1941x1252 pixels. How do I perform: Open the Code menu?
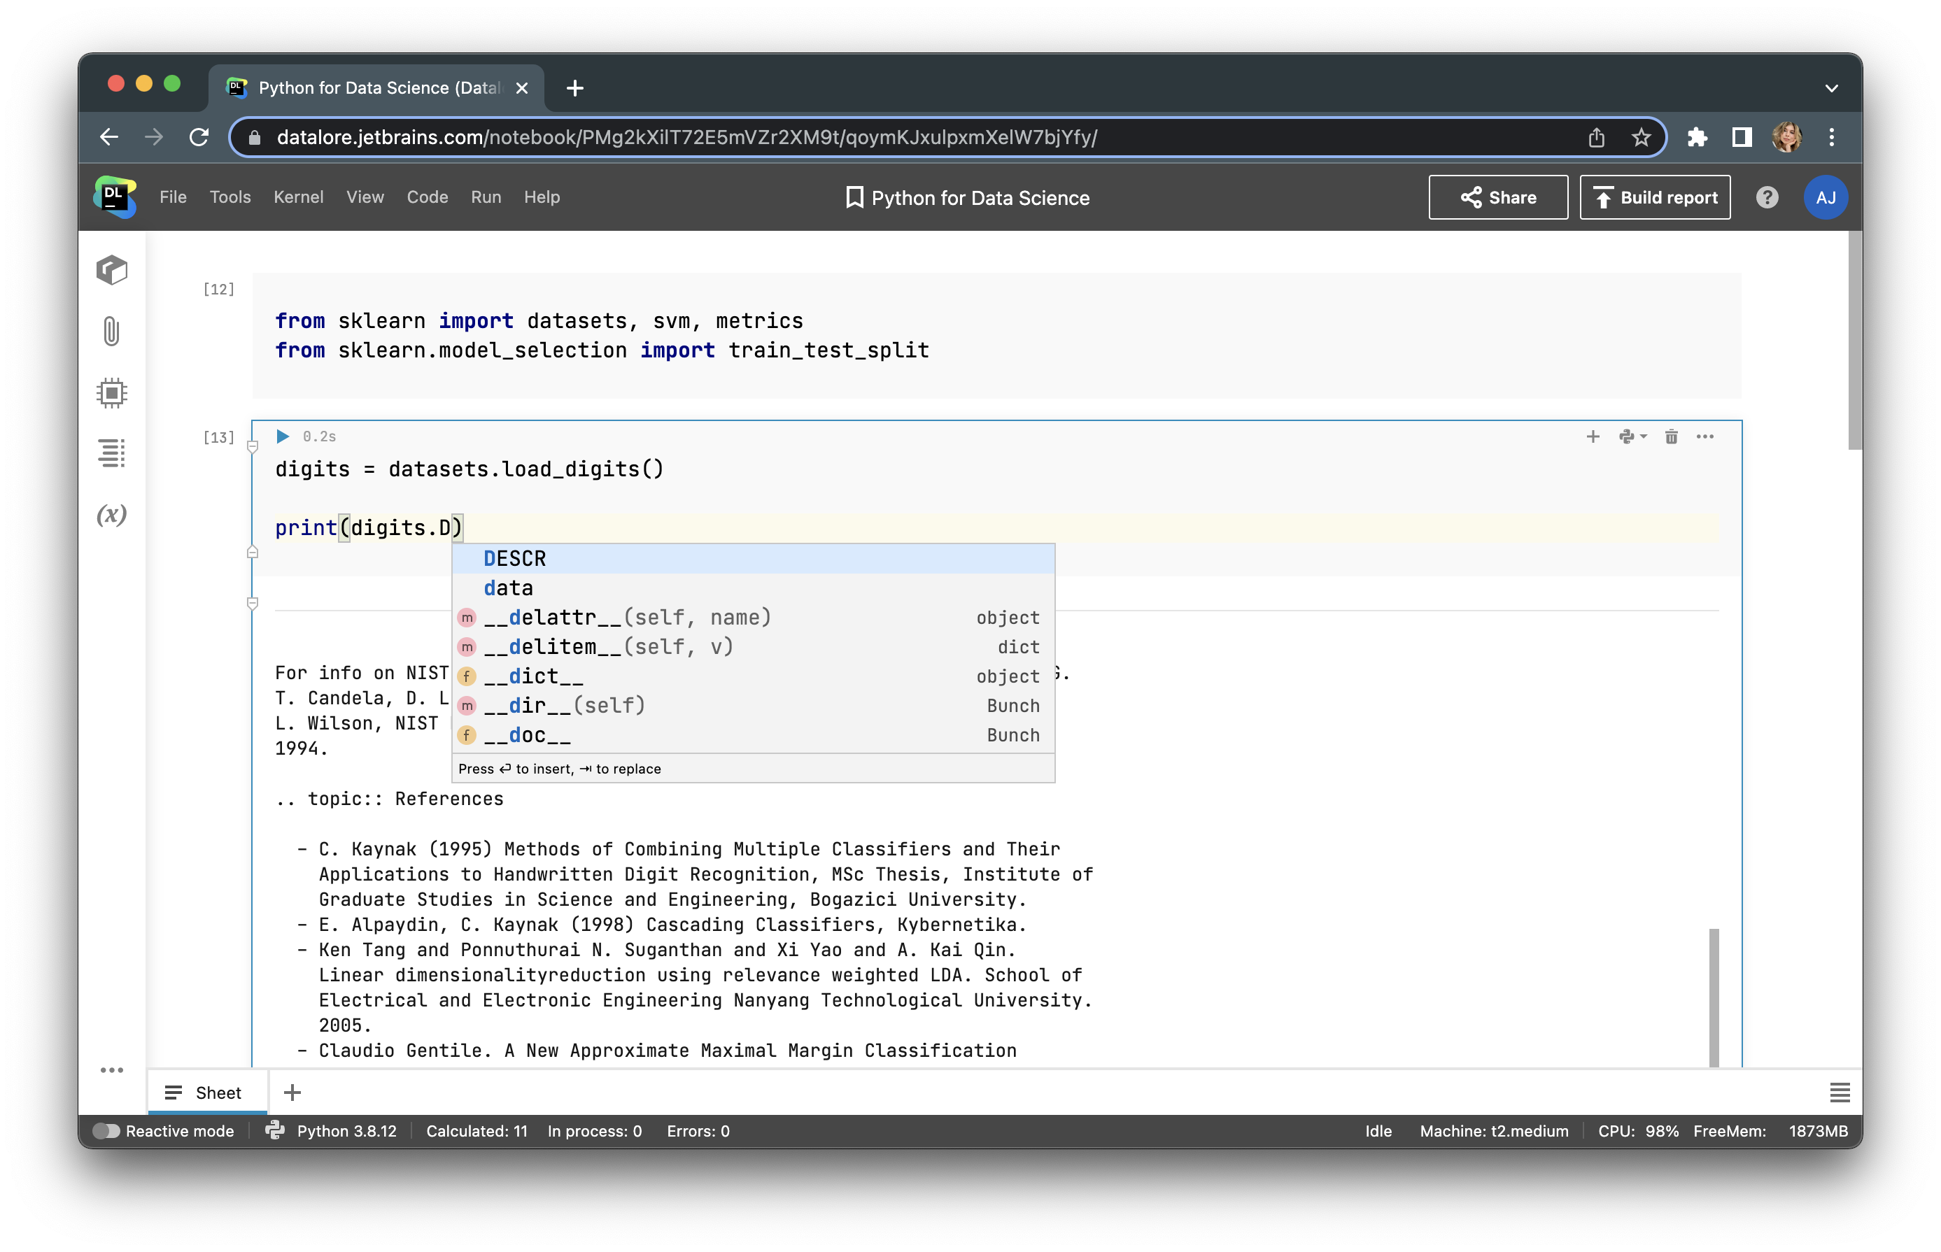click(x=428, y=197)
